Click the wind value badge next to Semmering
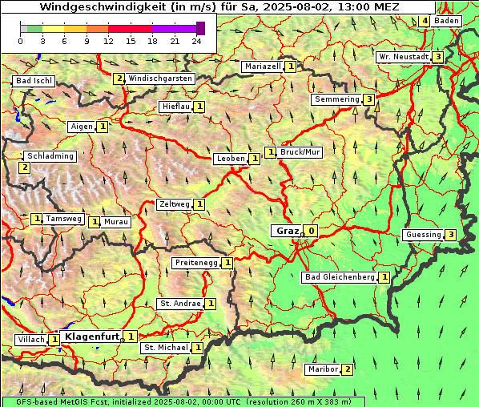The width and height of the screenshot is (479, 407). coord(369,99)
